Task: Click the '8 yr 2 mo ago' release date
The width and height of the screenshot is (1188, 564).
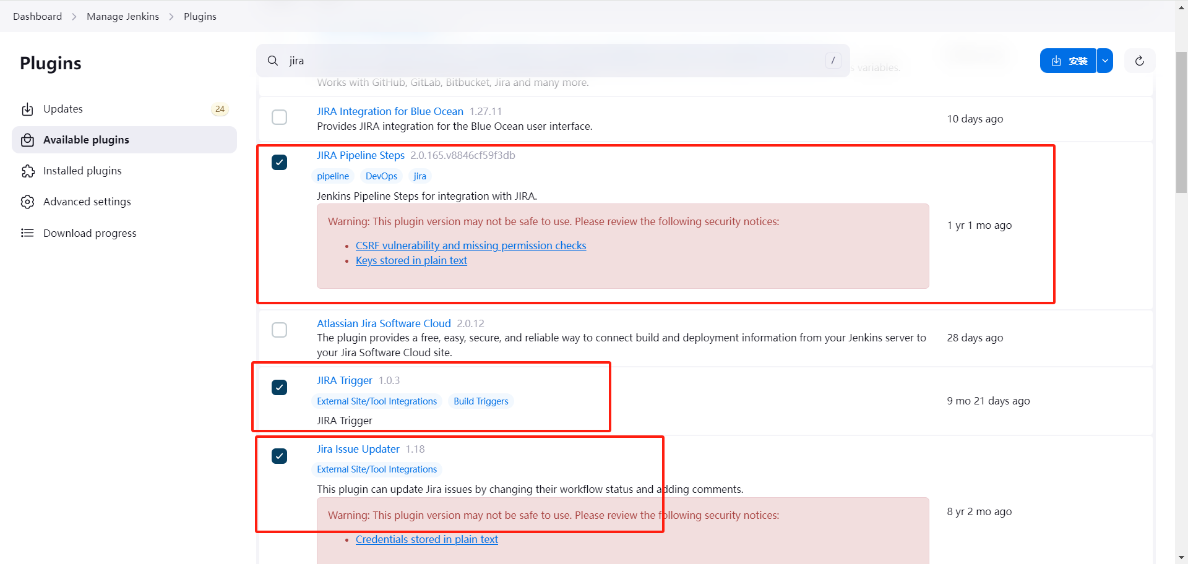Action: (x=979, y=511)
